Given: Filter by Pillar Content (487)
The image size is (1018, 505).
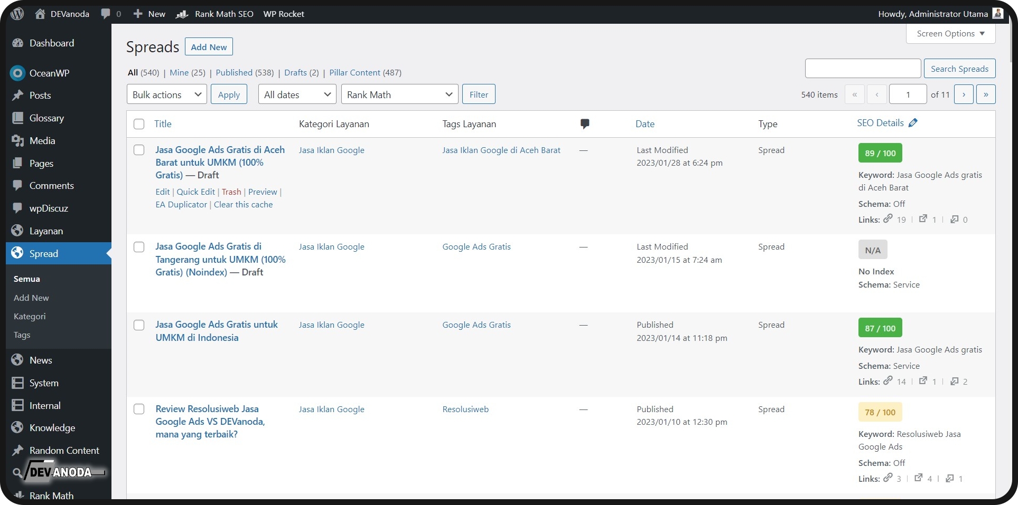Looking at the screenshot, I should tap(366, 73).
